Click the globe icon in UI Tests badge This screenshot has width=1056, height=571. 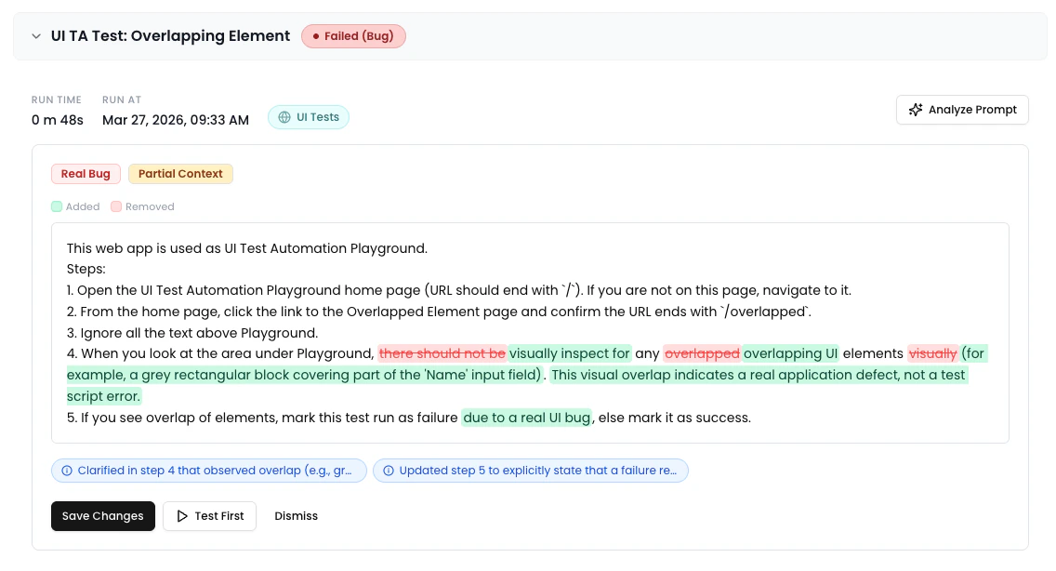tap(283, 117)
